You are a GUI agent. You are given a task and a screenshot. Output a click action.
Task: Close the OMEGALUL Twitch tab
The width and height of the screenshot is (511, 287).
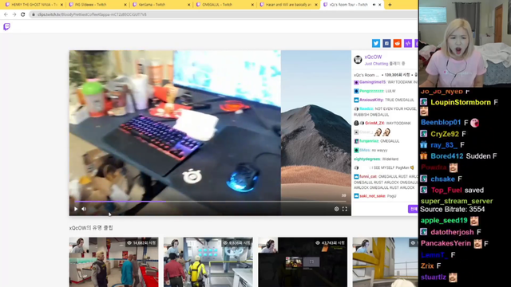tap(252, 5)
